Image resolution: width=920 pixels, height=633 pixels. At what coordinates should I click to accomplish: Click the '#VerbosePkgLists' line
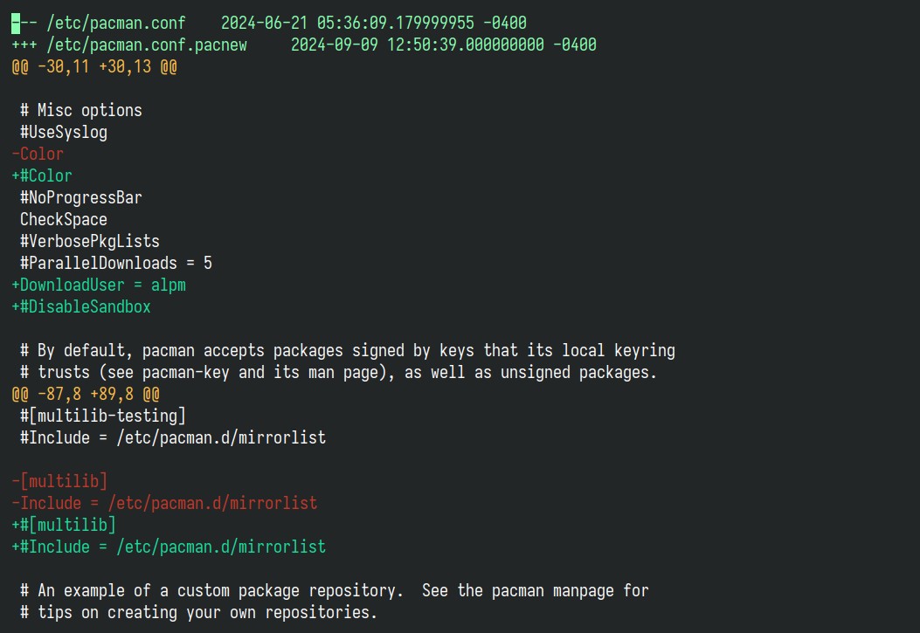click(x=90, y=241)
